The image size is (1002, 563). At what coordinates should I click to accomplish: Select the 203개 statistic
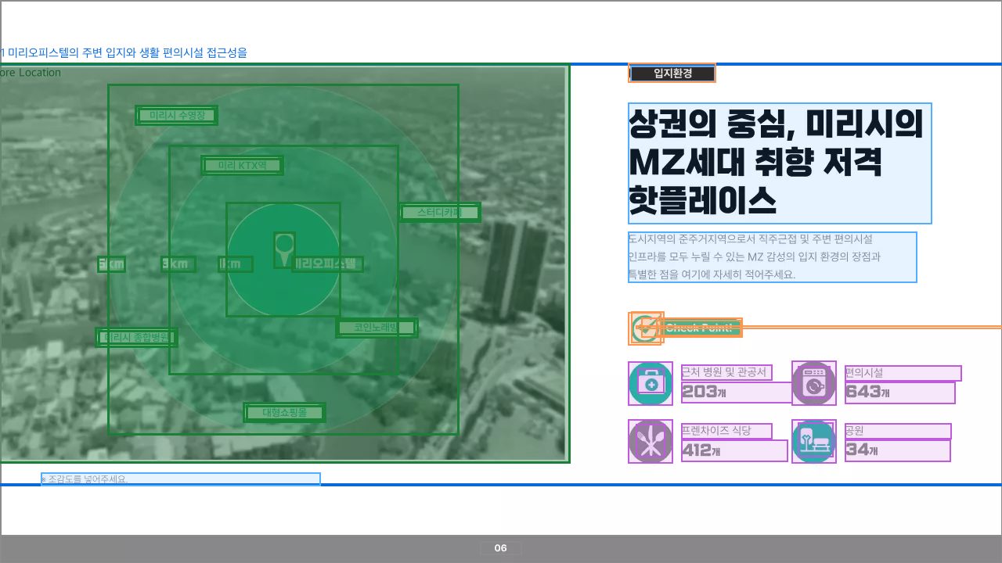pos(737,393)
